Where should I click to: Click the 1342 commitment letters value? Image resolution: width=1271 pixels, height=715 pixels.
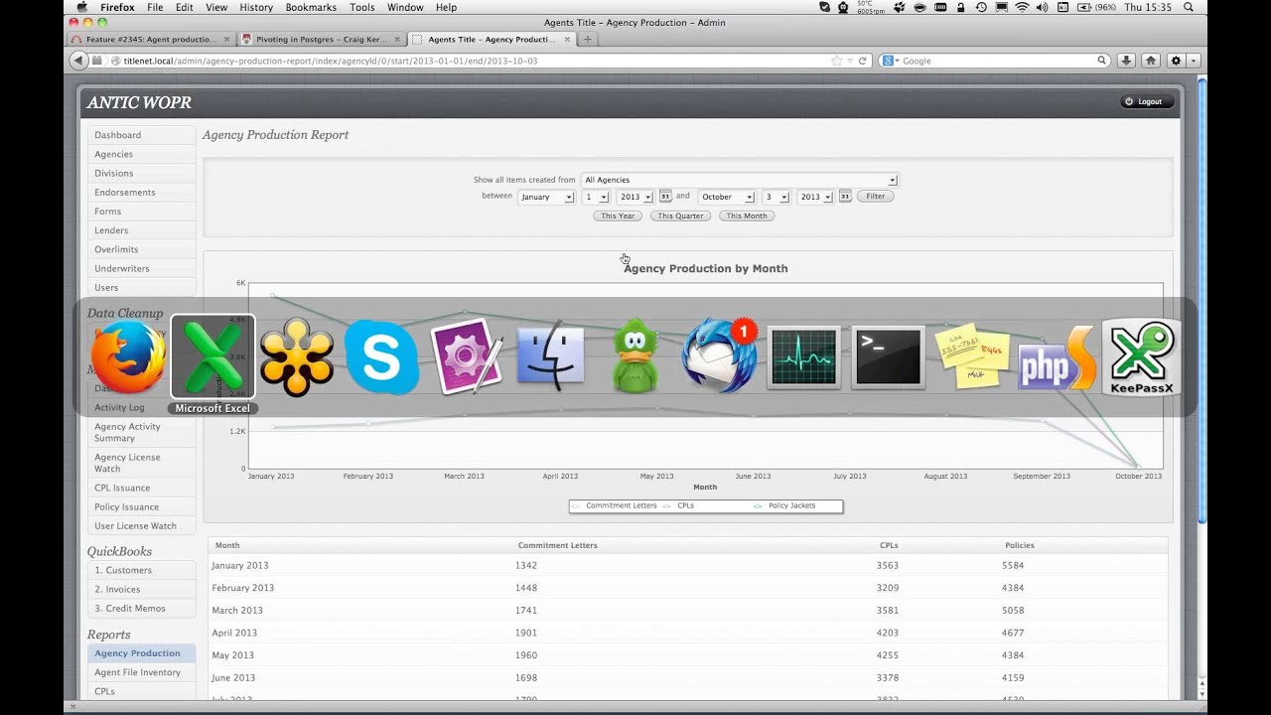click(526, 566)
